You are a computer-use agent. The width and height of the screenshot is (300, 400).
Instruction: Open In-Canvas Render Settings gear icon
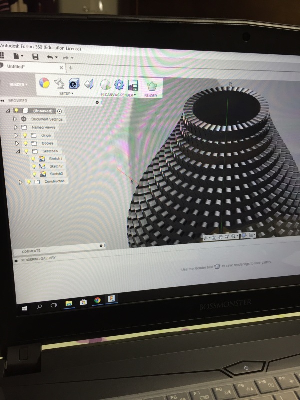pos(119,85)
